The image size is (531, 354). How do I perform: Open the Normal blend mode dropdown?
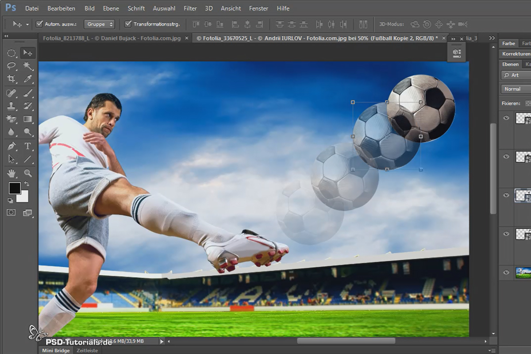(516, 89)
